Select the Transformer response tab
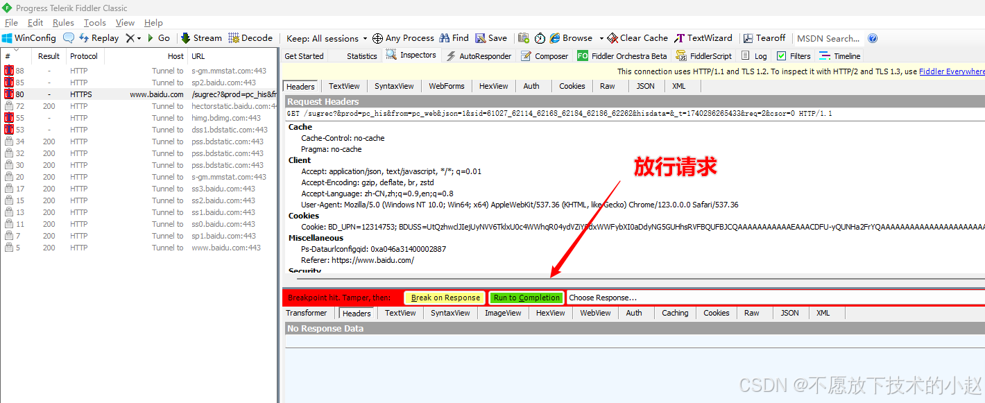Image resolution: width=985 pixels, height=403 pixels. click(x=306, y=313)
